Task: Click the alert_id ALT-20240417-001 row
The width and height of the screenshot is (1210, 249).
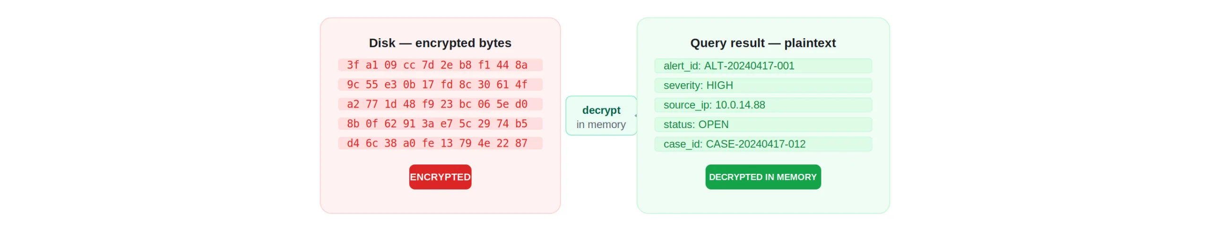Action: click(763, 66)
